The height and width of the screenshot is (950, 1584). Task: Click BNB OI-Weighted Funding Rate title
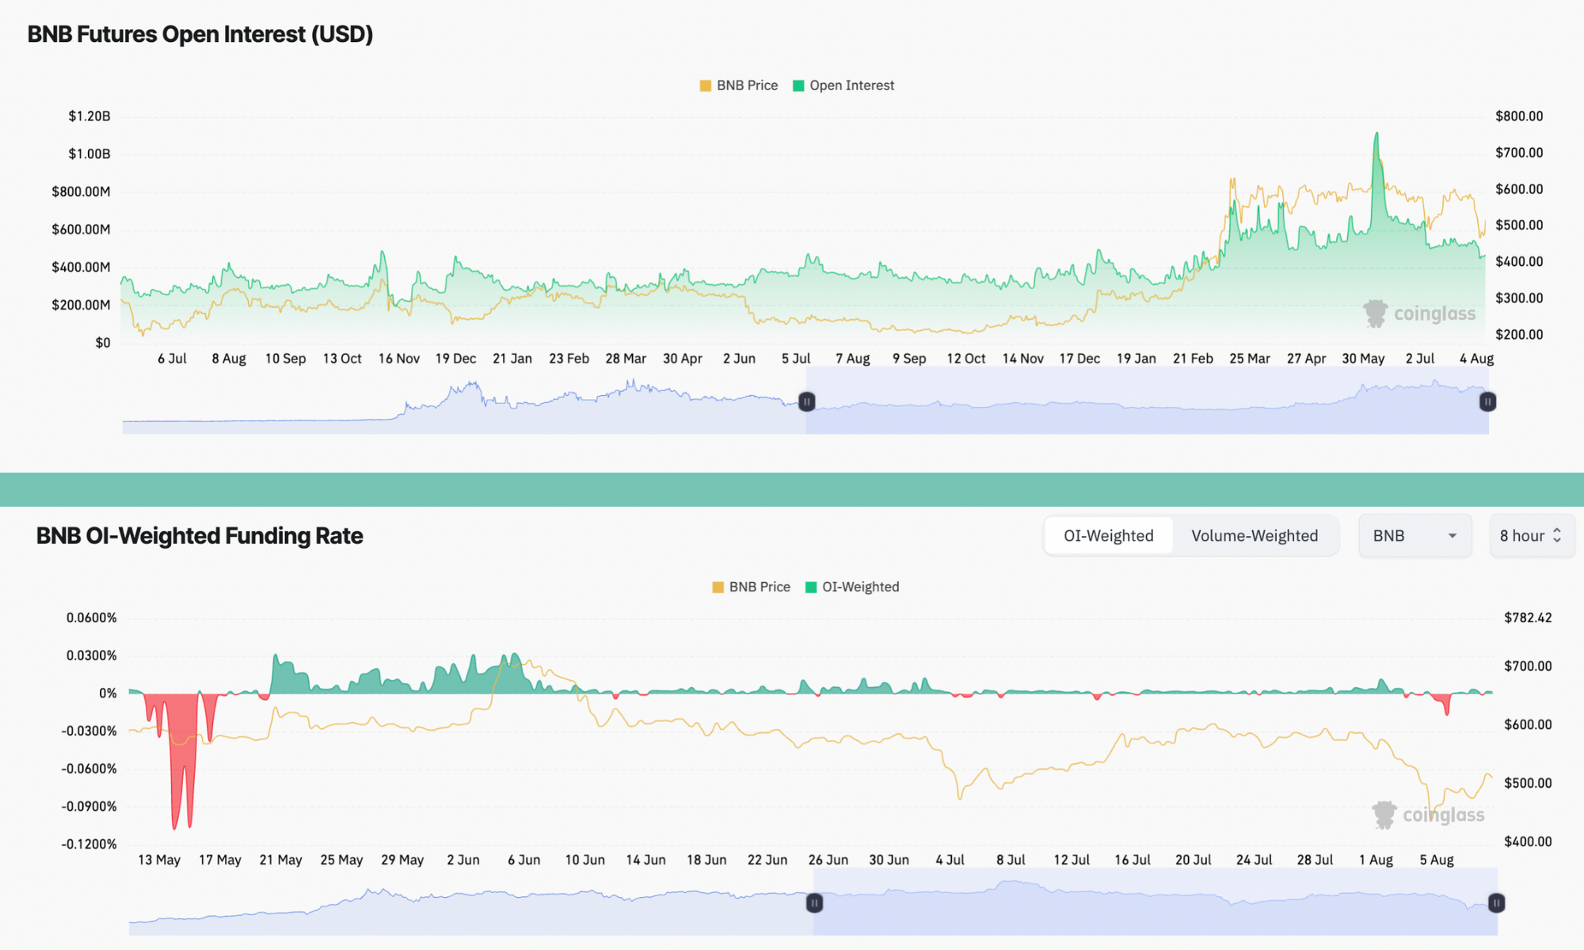coord(200,536)
